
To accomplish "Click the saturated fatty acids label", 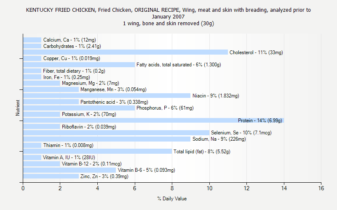I will tap(179, 65).
